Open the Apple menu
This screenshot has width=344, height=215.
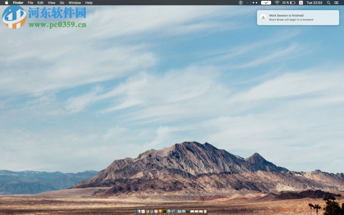click(x=6, y=3)
